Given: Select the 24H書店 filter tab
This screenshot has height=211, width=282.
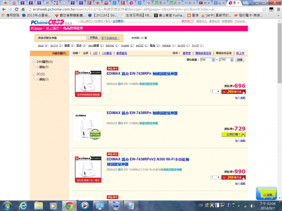Looking at the screenshot, I should [x=107, y=53].
